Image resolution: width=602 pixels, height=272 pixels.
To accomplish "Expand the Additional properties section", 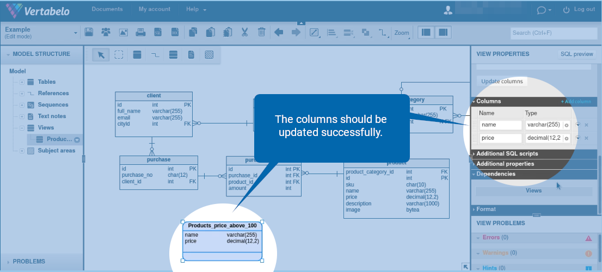I will tap(533, 164).
